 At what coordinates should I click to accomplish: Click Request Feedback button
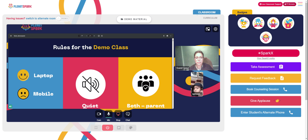point(266,78)
